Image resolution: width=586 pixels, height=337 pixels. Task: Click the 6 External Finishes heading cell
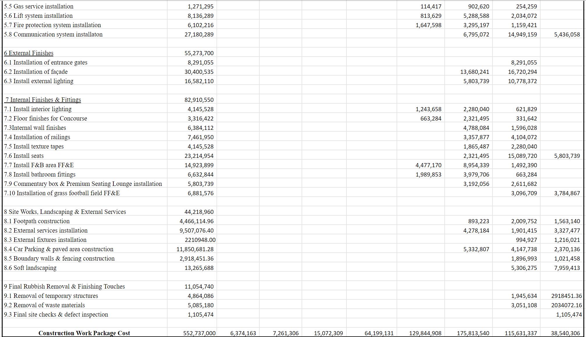pos(29,53)
